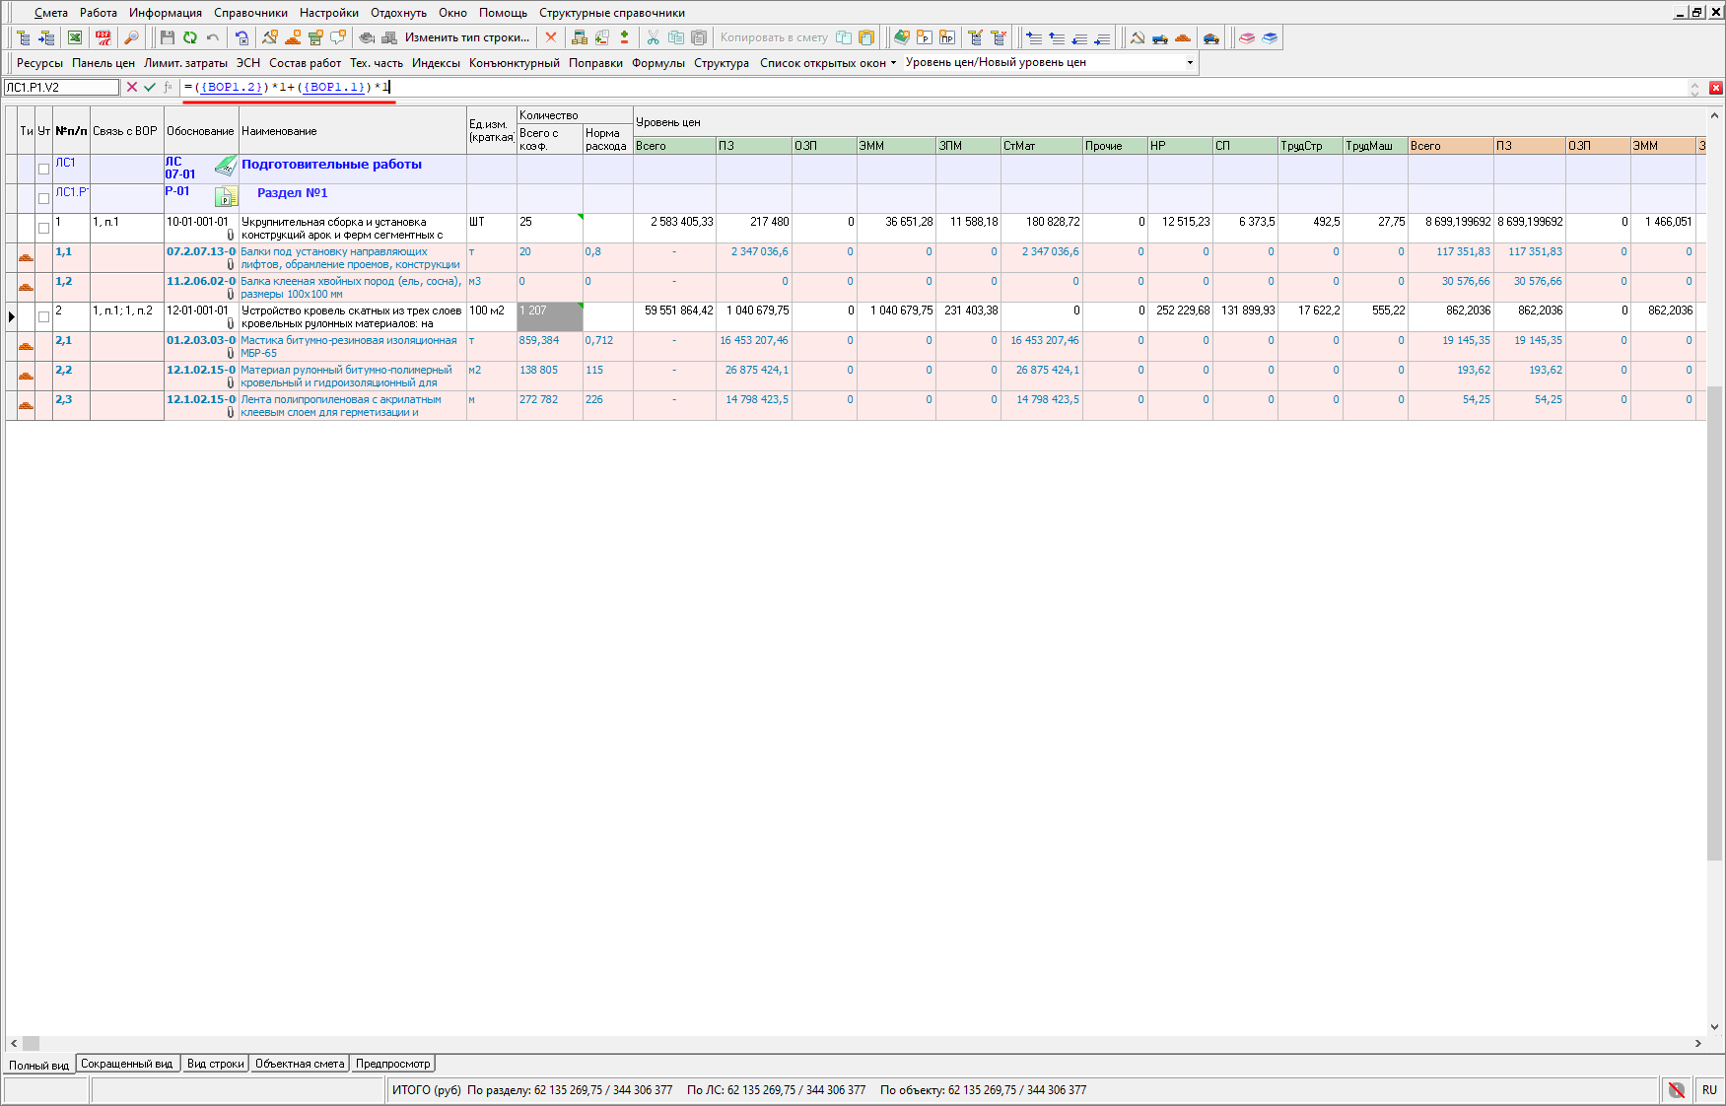Open the 'Справочники' menu
The width and height of the screenshot is (1726, 1106).
coord(250,13)
